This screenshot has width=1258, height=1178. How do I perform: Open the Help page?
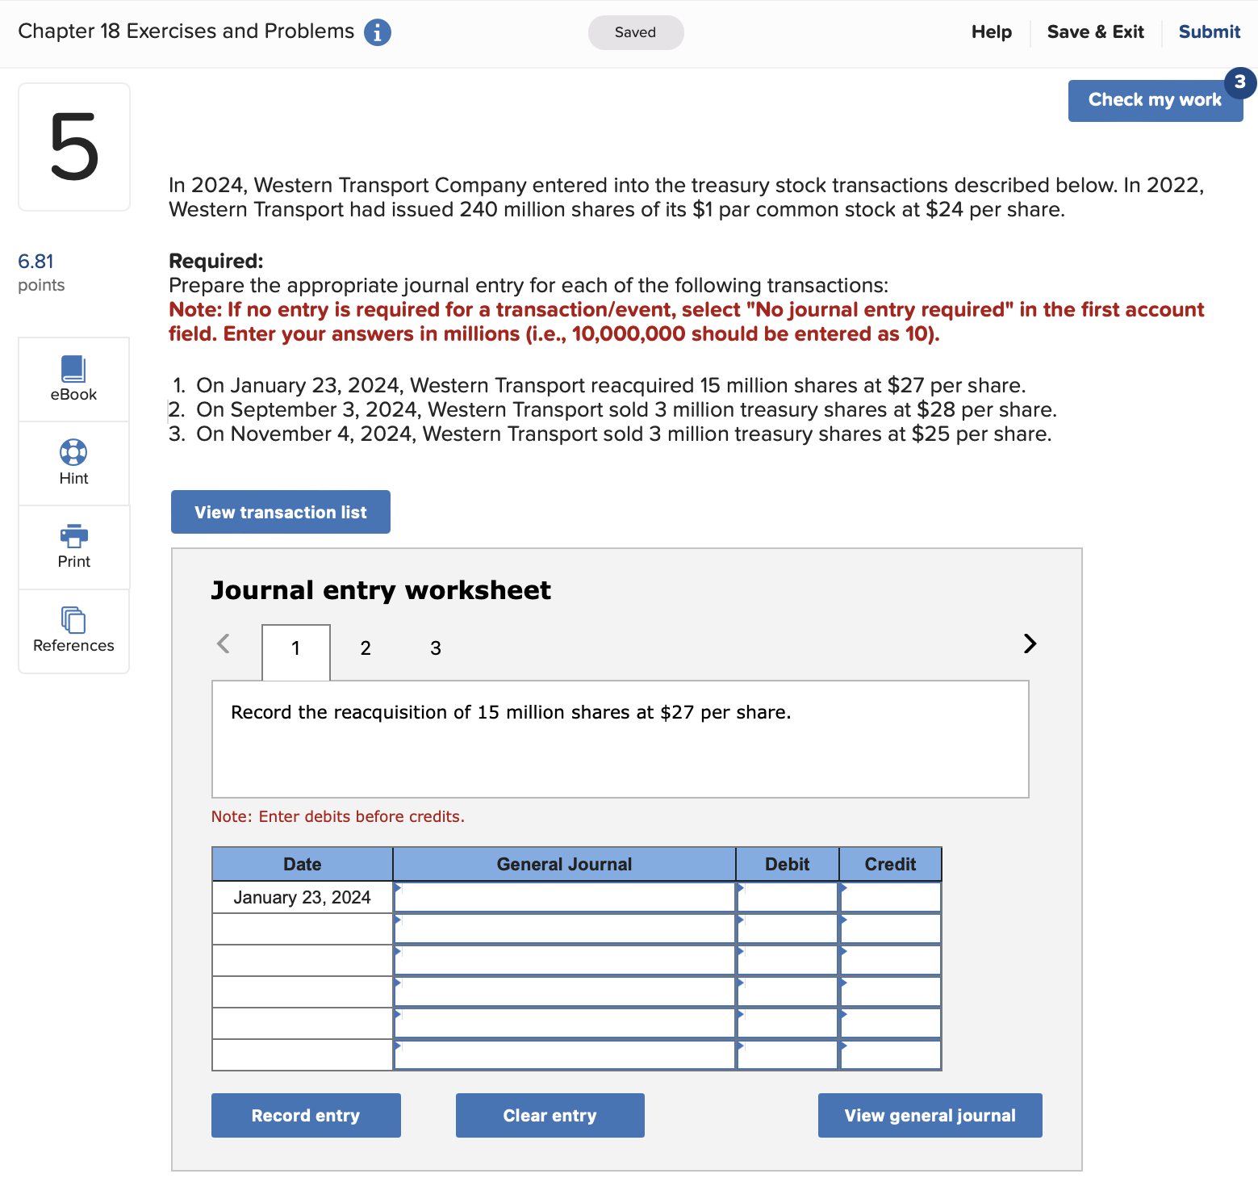[992, 32]
